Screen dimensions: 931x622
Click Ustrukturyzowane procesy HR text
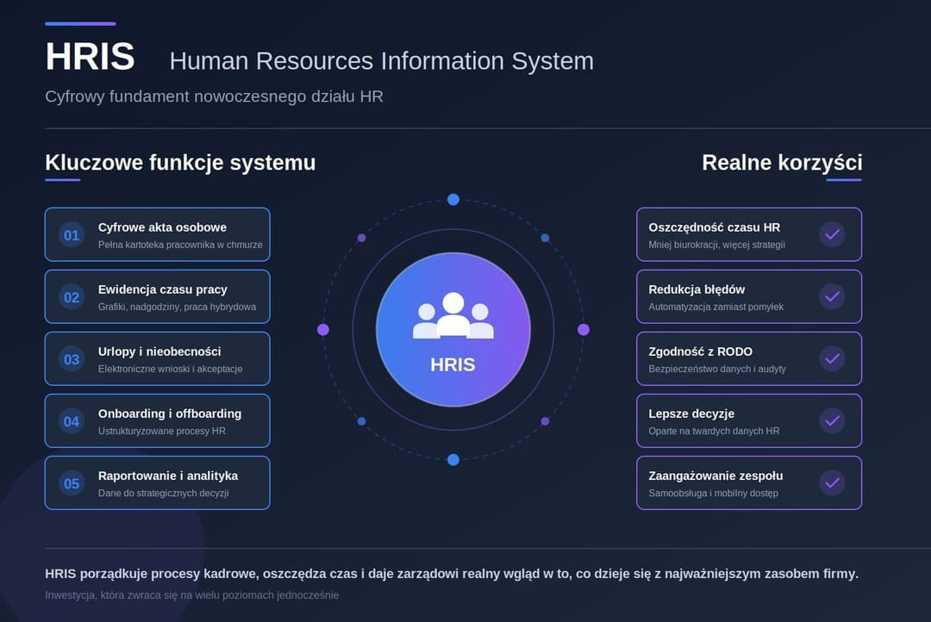point(161,431)
